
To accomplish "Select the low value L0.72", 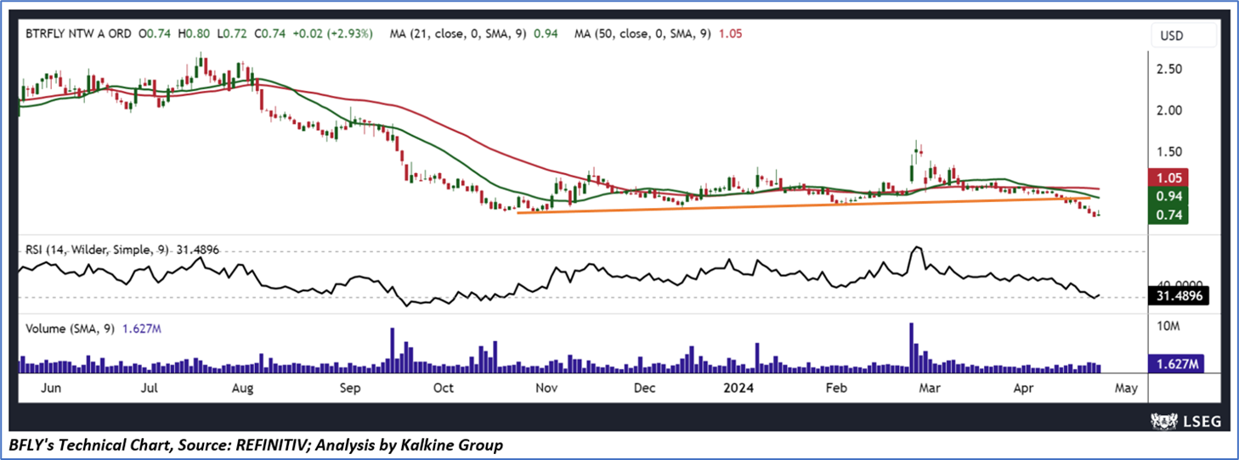I will click(232, 35).
